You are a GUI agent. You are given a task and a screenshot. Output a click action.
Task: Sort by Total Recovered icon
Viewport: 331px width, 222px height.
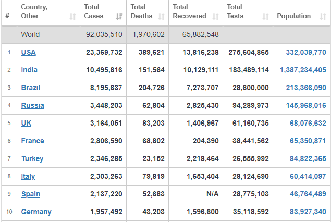coord(215,16)
